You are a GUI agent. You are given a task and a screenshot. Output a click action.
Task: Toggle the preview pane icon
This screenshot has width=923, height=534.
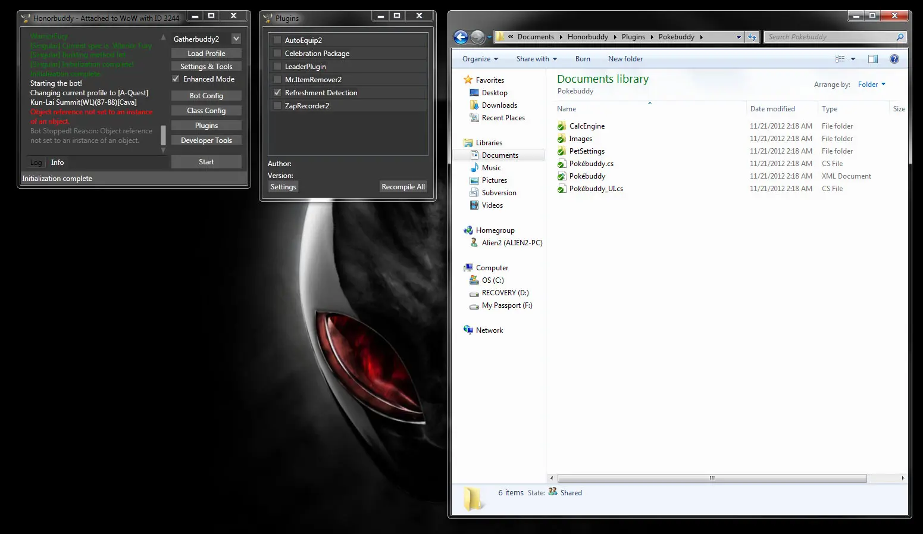(x=873, y=59)
